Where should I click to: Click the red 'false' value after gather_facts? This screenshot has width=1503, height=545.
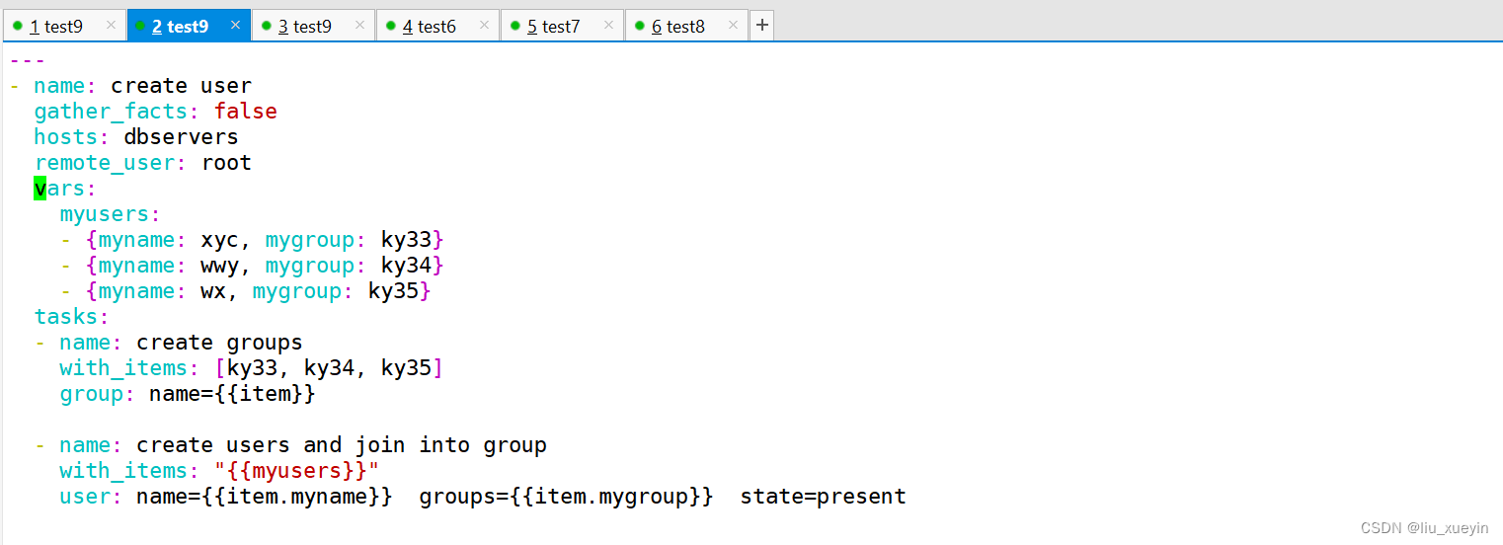(x=246, y=112)
